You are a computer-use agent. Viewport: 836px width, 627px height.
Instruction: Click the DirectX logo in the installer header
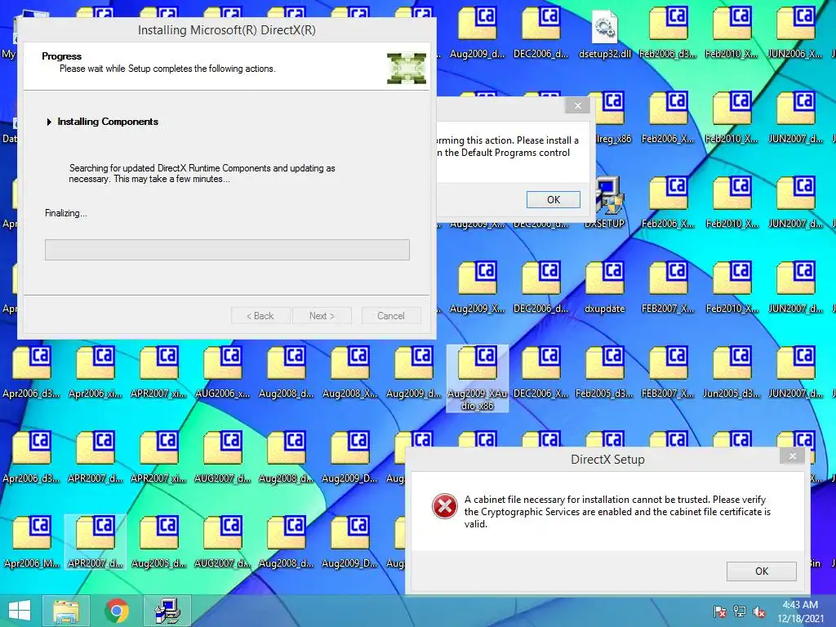click(407, 68)
